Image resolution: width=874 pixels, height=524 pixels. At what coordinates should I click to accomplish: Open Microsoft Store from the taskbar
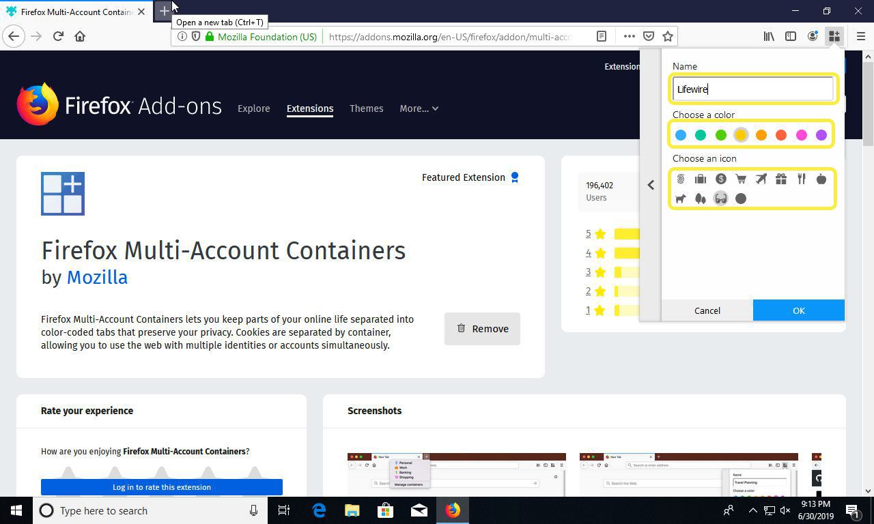pyautogui.click(x=385, y=510)
